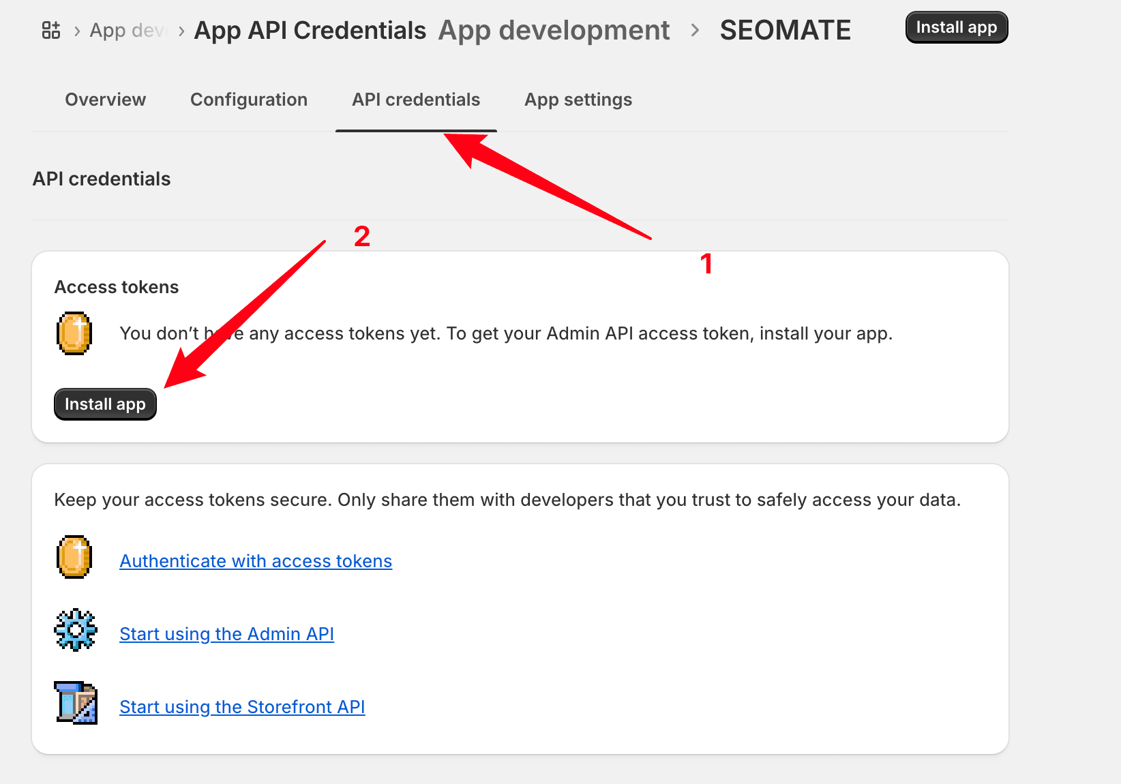The image size is (1121, 784).
Task: Click the gear icon next to Admin API
Action: pyautogui.click(x=76, y=630)
